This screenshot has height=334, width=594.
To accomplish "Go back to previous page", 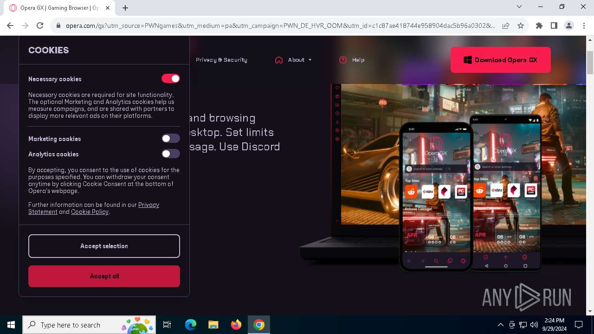I will (x=10, y=26).
